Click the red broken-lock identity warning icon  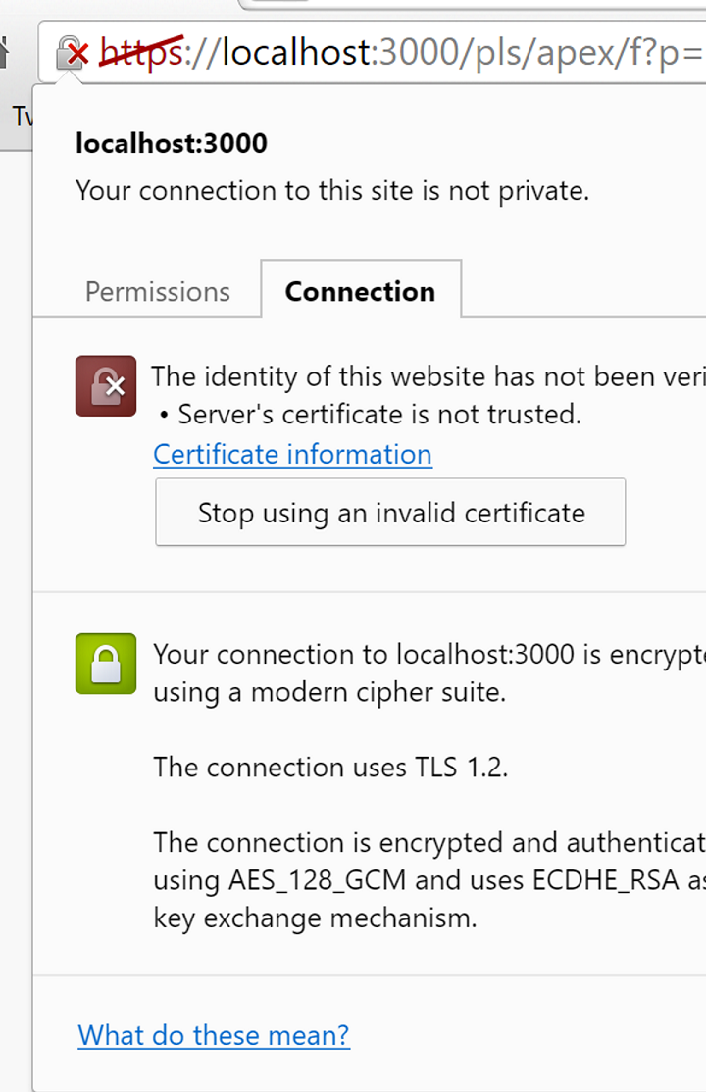tap(106, 386)
